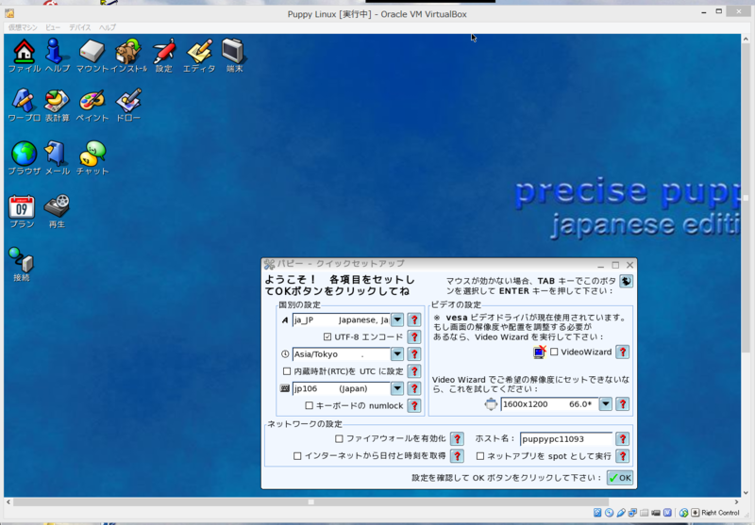Click the network adapters status icon
755x525 pixels.
click(x=632, y=513)
